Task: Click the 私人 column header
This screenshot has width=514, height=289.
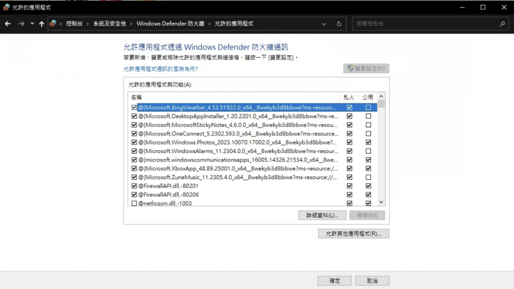Action: click(x=349, y=97)
